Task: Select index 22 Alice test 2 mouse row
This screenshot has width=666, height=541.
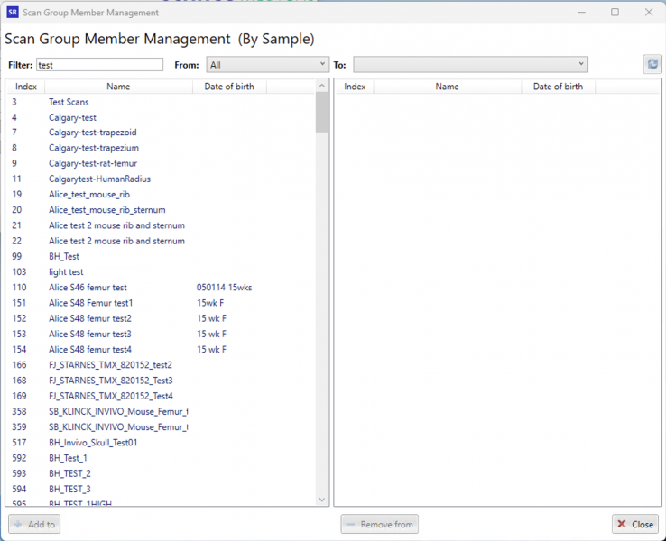Action: tap(162, 241)
